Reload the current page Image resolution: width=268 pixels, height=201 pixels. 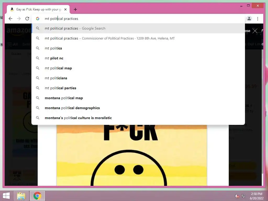[x=27, y=19]
